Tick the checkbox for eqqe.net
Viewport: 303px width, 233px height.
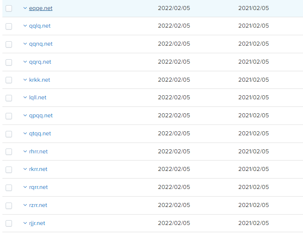[9, 8]
